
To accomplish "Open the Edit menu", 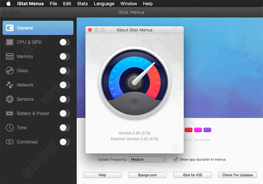I will [x=67, y=4].
